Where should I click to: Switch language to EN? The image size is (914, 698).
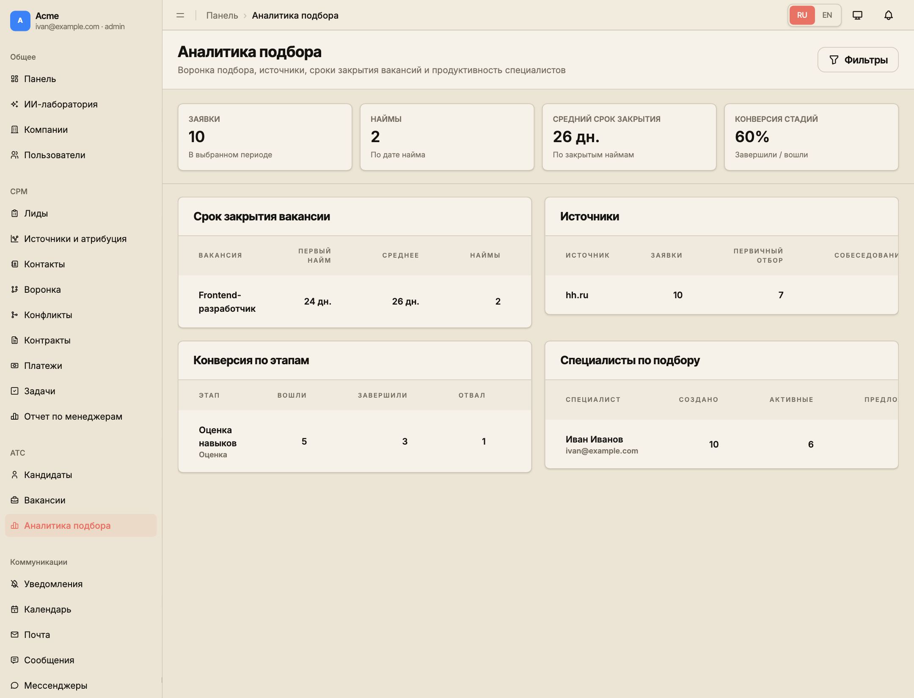[x=827, y=15]
